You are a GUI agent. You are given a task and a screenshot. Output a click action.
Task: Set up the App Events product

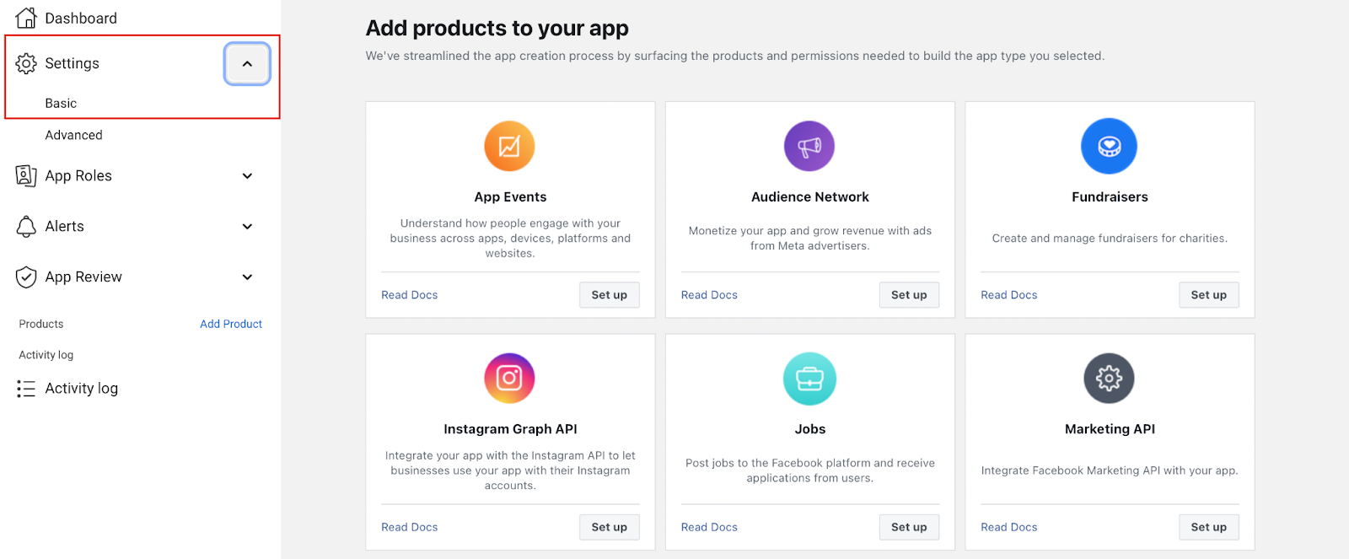610,295
